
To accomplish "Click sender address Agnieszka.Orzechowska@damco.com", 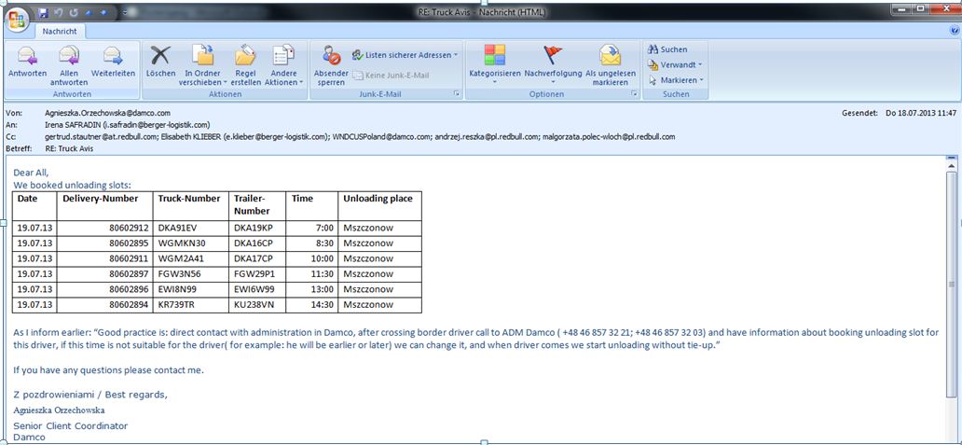I will 107,114.
